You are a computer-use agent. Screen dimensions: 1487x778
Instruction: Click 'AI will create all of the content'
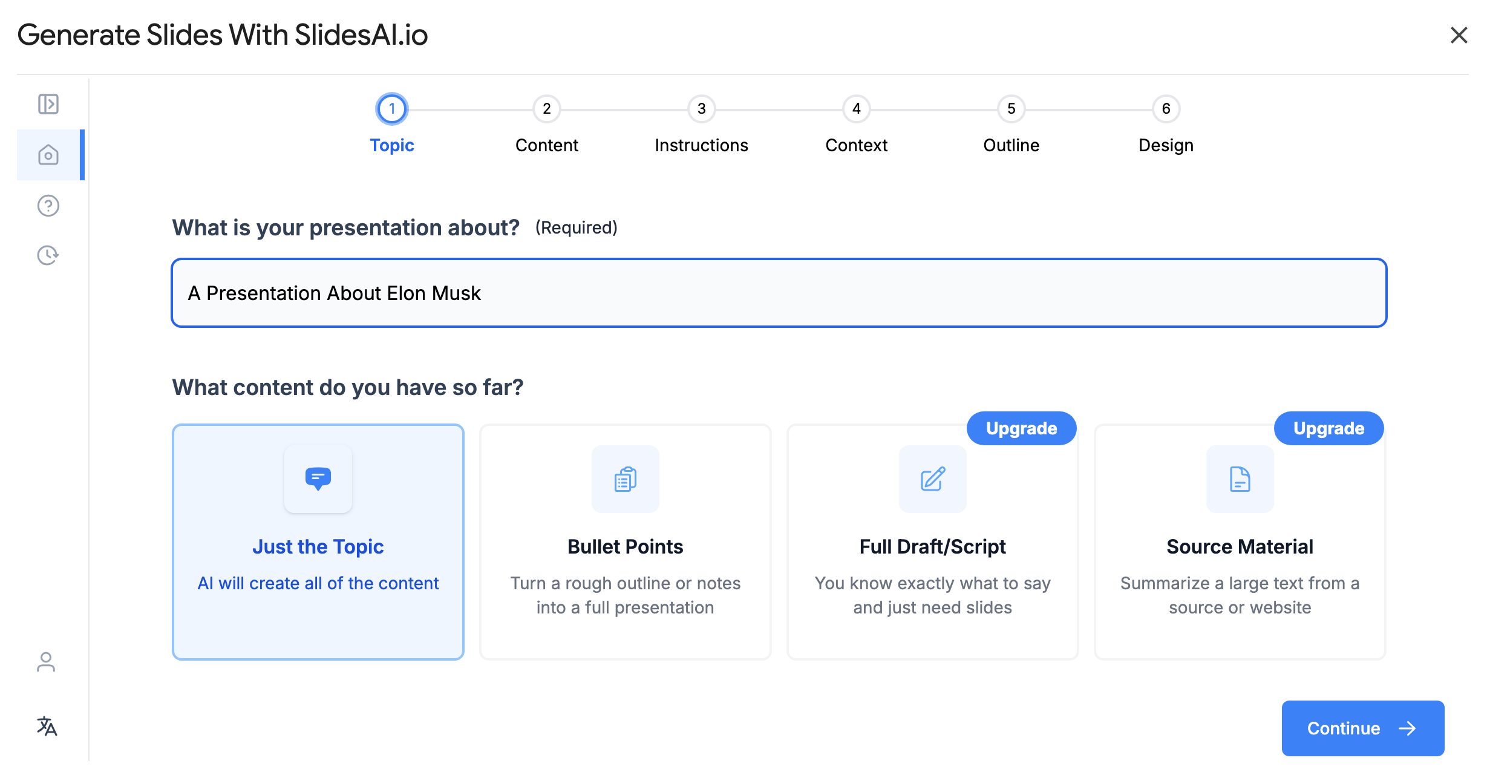coord(318,583)
